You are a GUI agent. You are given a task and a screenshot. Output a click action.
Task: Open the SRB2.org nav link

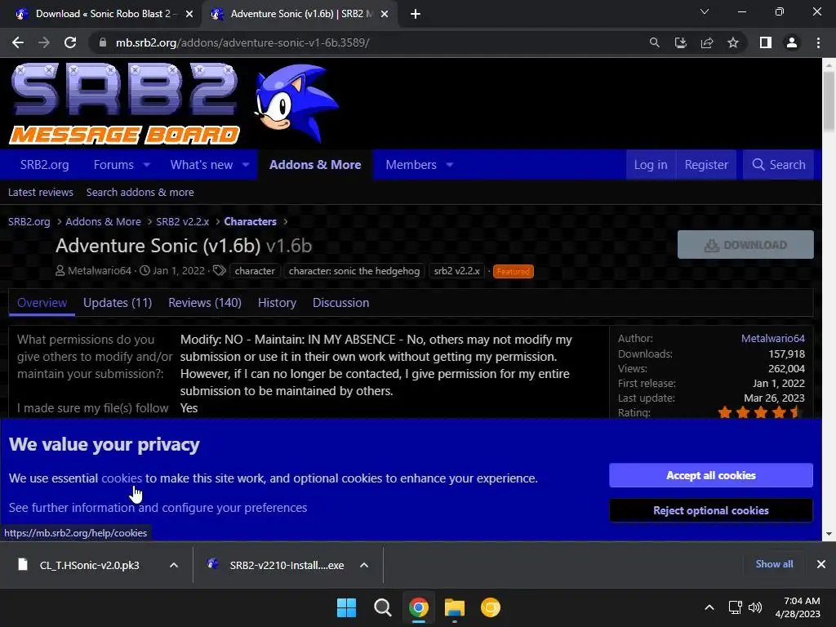(44, 165)
